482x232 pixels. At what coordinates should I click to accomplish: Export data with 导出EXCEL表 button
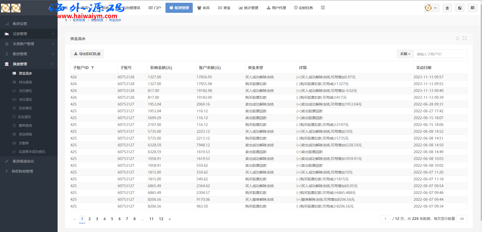click(87, 54)
